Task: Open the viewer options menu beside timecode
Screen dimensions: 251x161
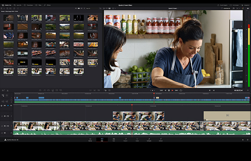Action: [248, 90]
